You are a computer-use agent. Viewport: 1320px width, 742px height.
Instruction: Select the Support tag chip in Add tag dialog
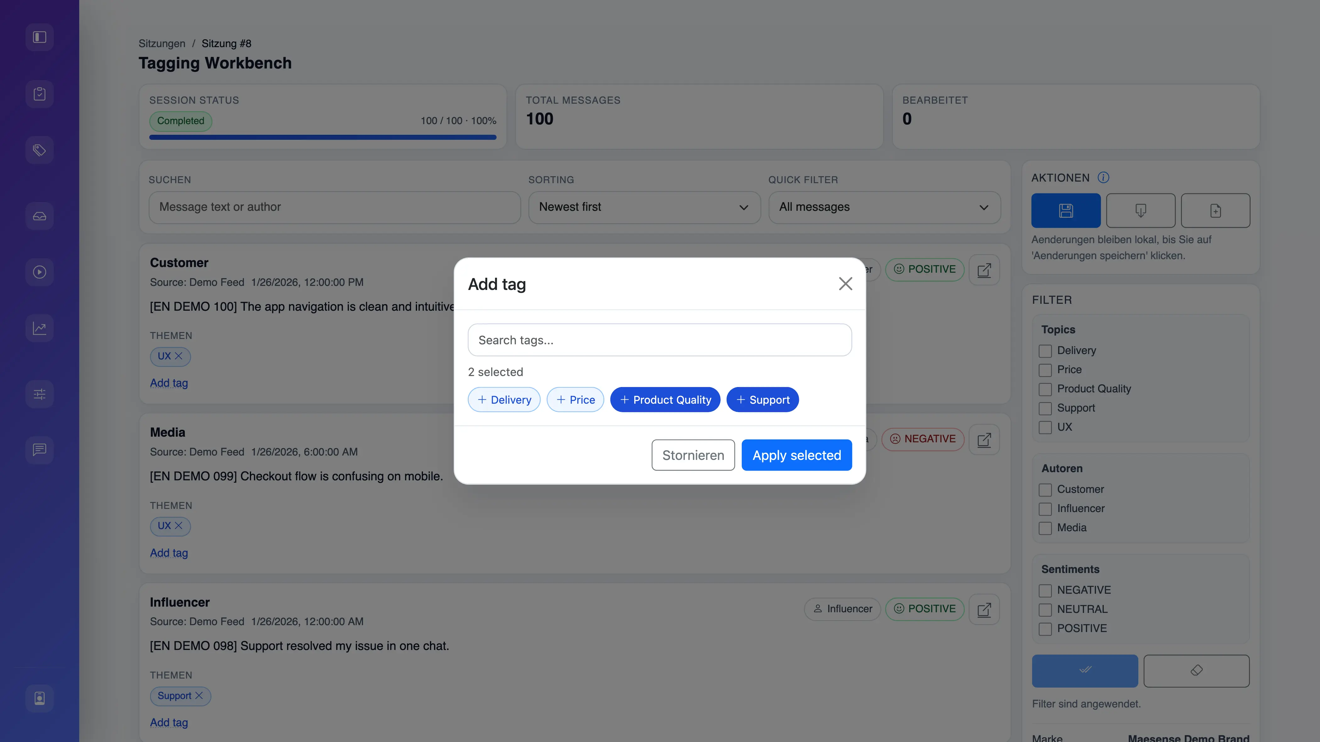(x=762, y=399)
